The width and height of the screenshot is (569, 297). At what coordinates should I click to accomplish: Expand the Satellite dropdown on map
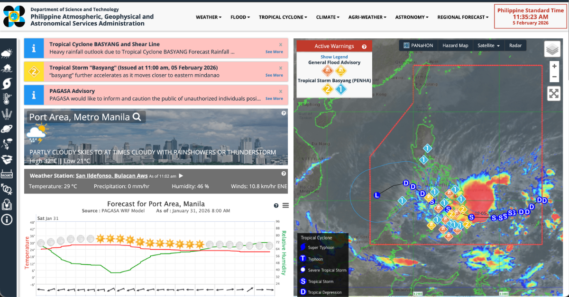click(489, 45)
